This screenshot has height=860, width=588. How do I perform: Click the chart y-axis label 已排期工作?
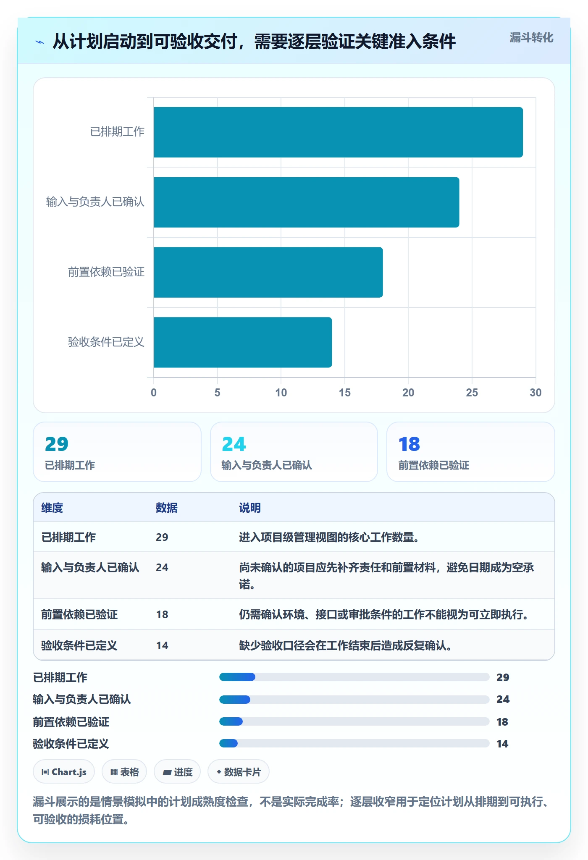[117, 132]
